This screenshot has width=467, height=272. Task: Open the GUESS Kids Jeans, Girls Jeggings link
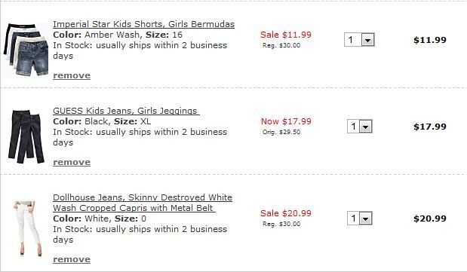point(126,111)
